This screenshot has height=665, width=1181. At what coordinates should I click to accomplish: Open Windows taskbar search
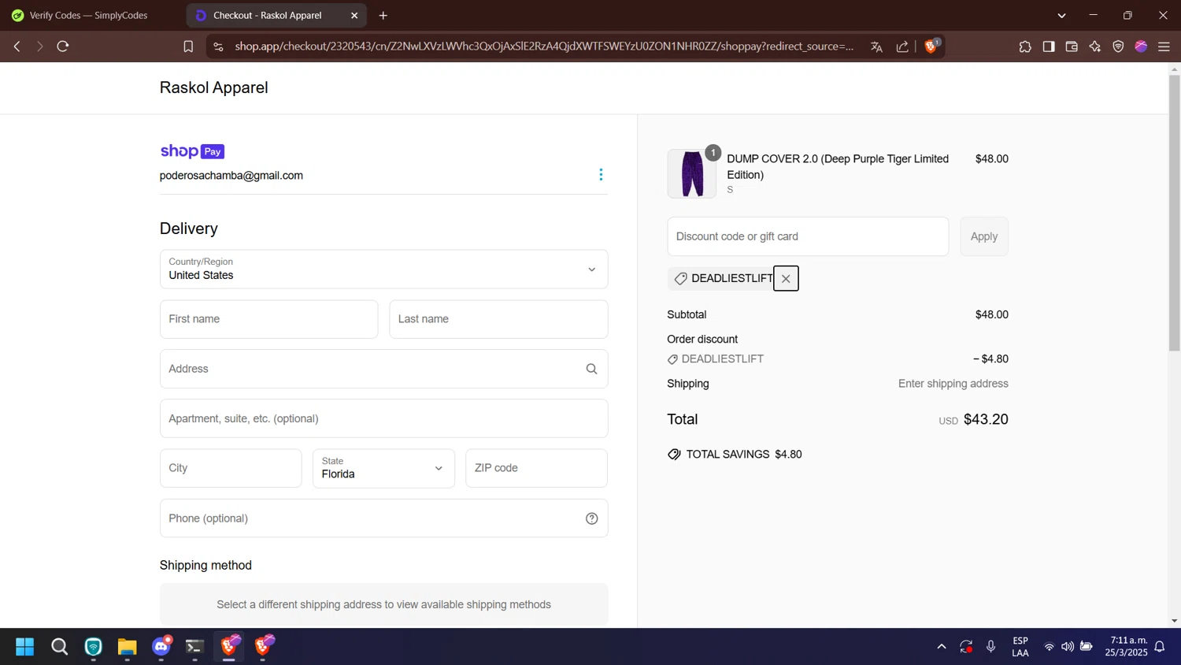coord(59,647)
